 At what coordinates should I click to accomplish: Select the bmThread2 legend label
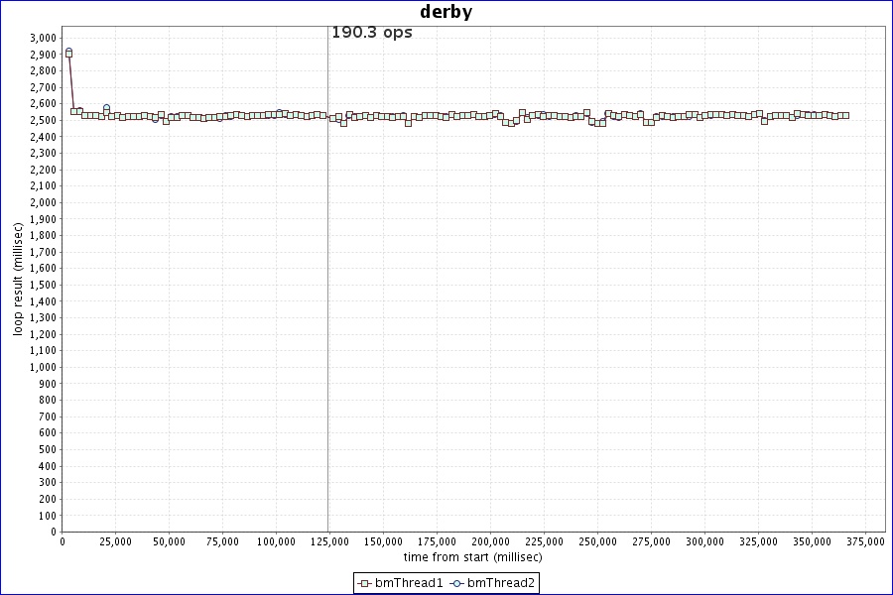pos(501,583)
